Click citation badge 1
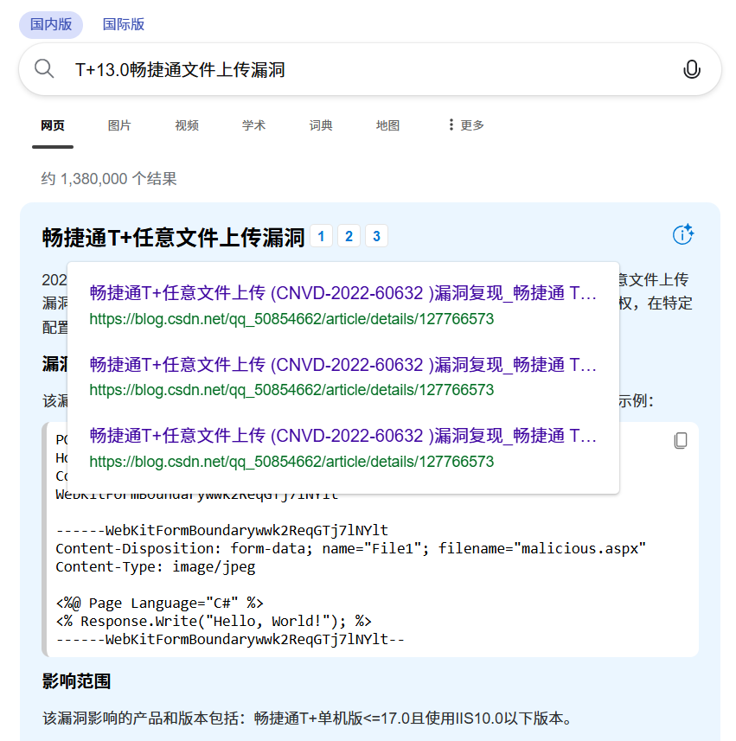This screenshot has height=741, width=736. coord(321,235)
